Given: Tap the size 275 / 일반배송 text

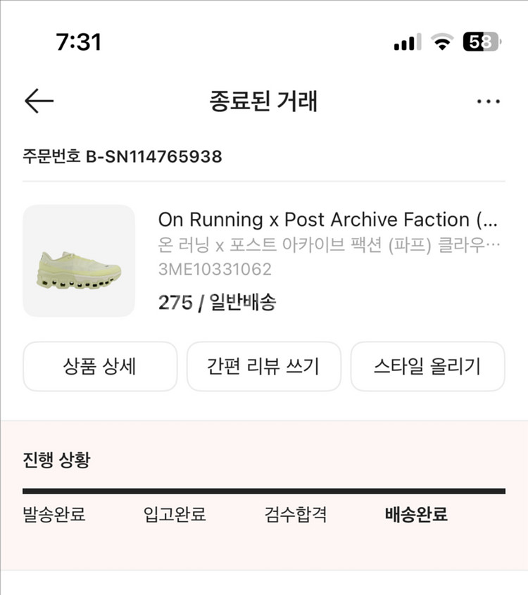Looking at the screenshot, I should (217, 303).
